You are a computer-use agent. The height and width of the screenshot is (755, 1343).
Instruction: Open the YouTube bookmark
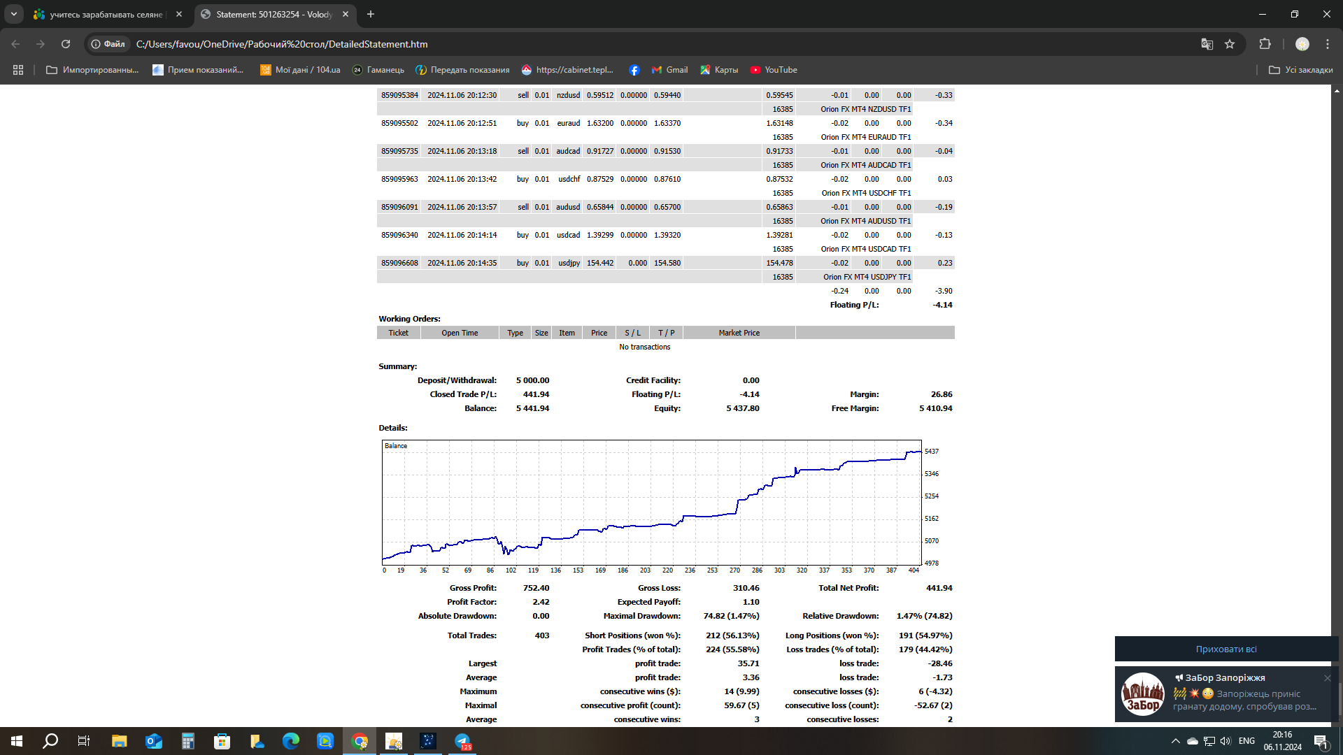coord(774,70)
